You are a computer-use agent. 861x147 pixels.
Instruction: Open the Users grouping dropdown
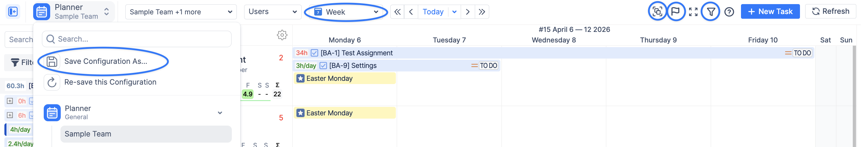(x=272, y=12)
